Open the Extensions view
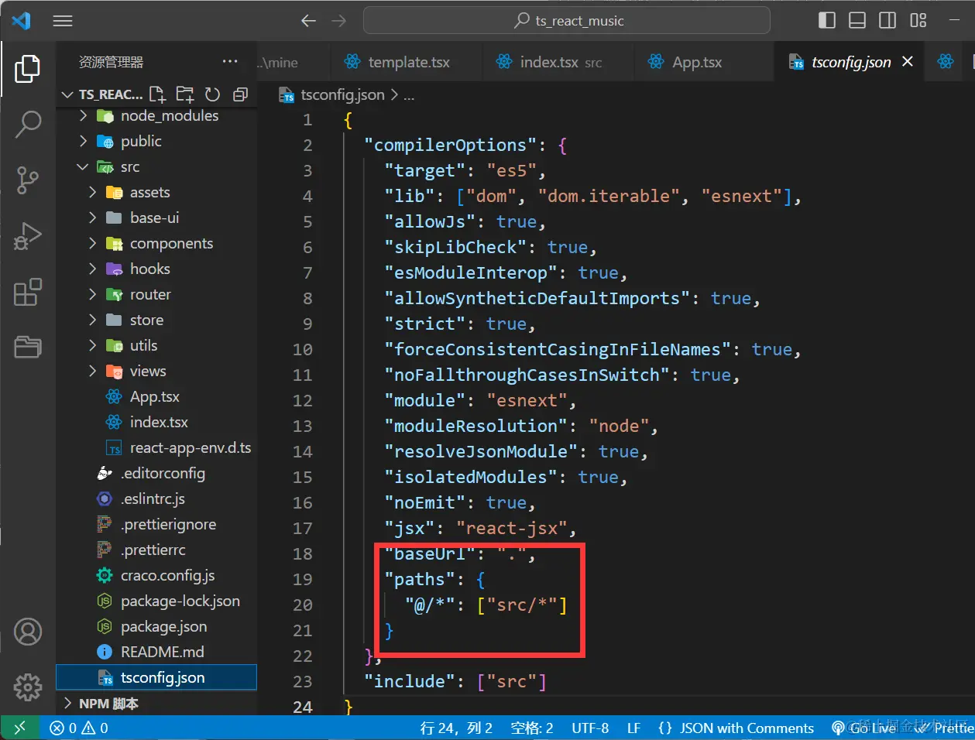Image resolution: width=975 pixels, height=740 pixels. (x=28, y=292)
